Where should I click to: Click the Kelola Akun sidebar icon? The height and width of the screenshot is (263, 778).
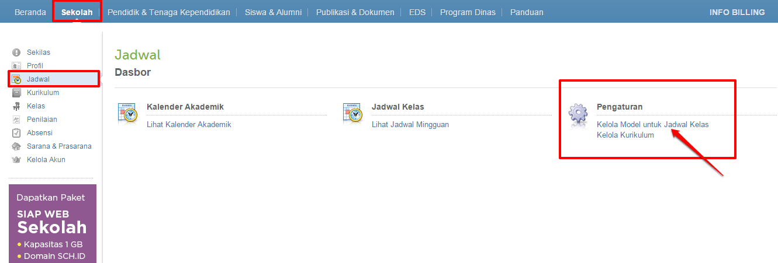pyautogui.click(x=16, y=160)
